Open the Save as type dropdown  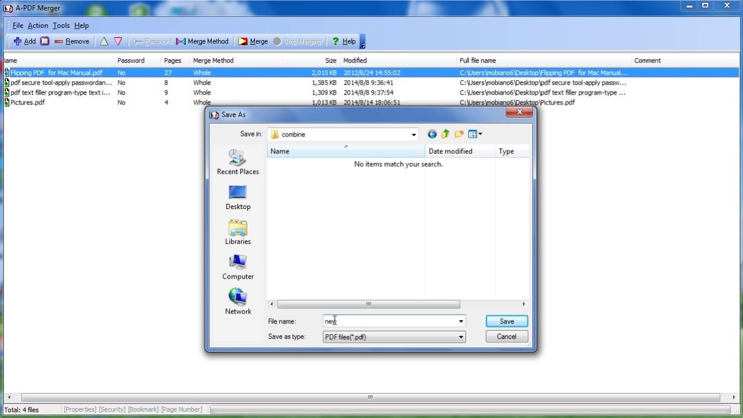(x=394, y=337)
